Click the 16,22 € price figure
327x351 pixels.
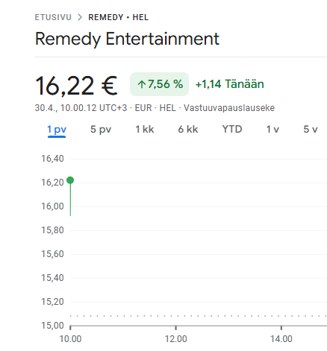pos(76,86)
